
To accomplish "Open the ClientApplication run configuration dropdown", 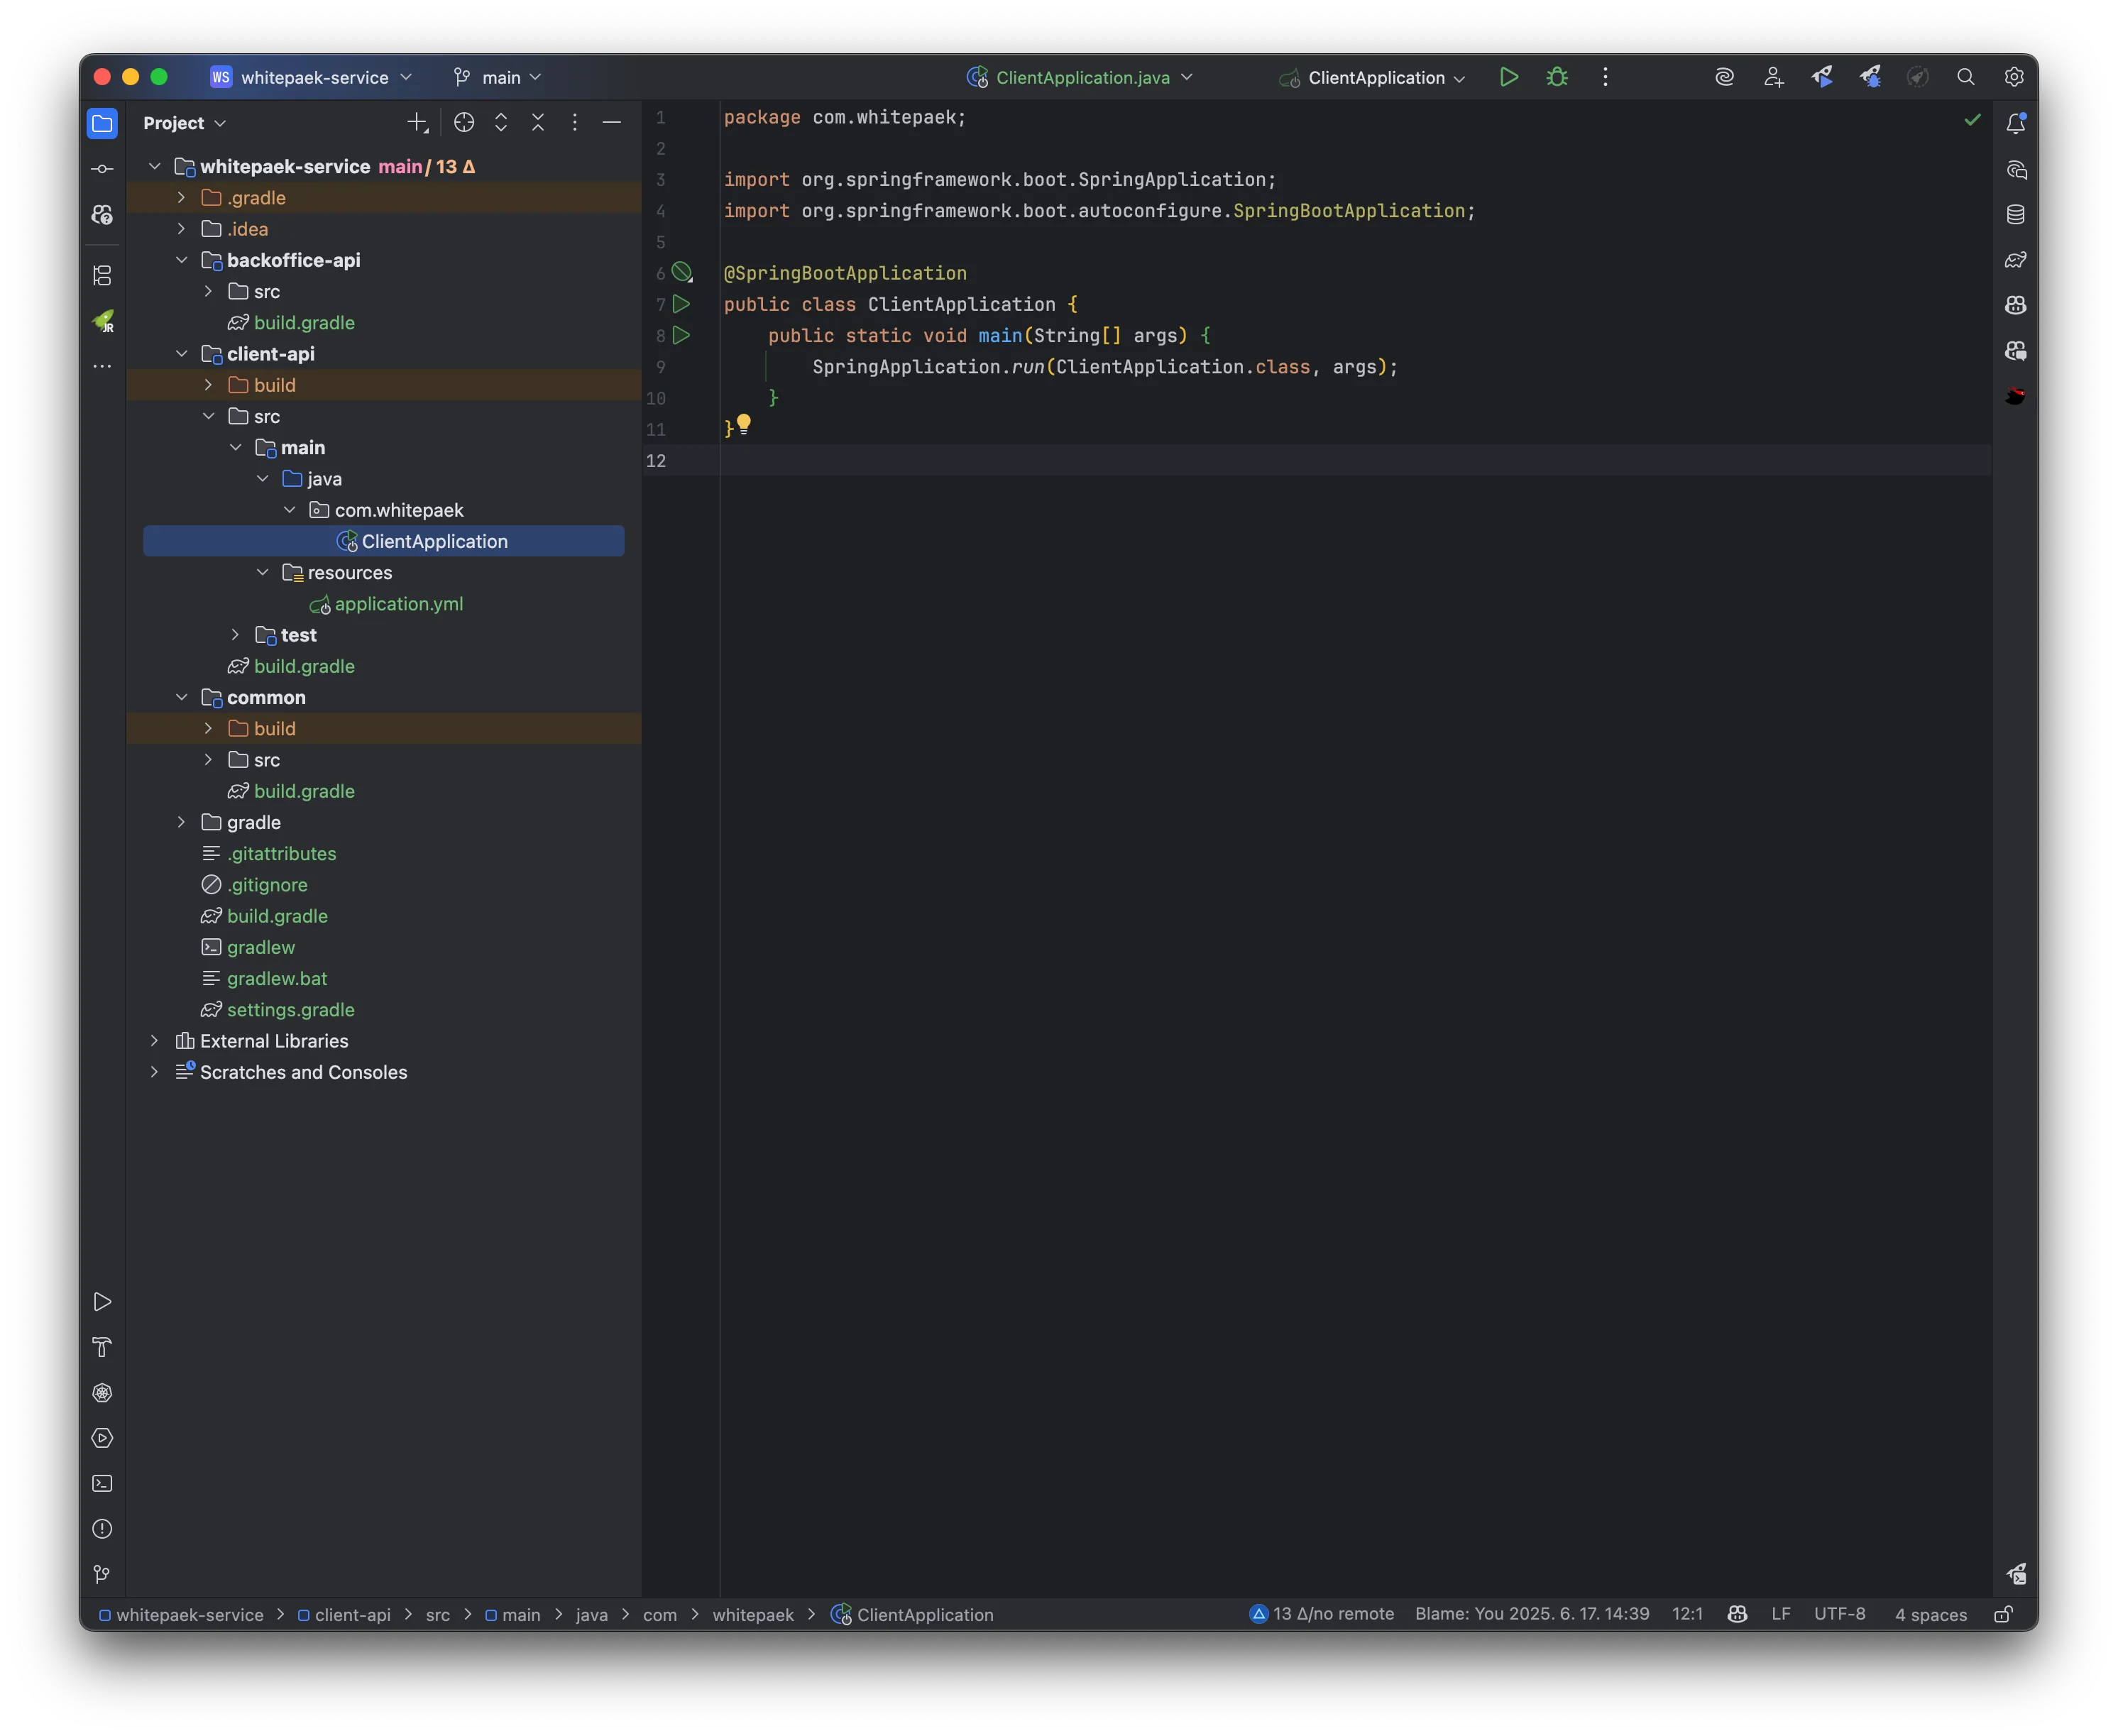I will [1373, 77].
